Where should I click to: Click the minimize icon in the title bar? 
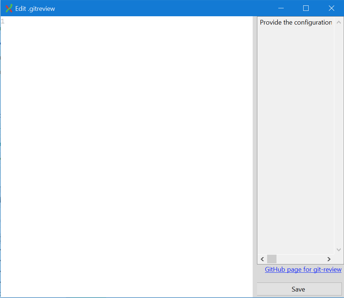click(x=281, y=8)
